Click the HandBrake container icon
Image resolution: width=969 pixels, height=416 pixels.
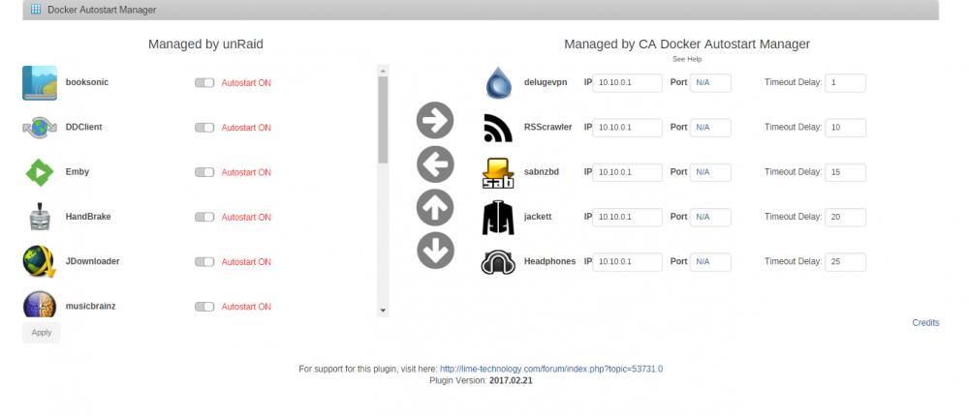pos(40,218)
